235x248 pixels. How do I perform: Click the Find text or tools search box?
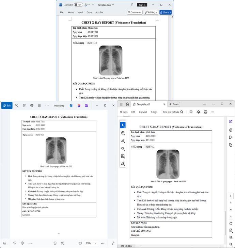point(173,112)
